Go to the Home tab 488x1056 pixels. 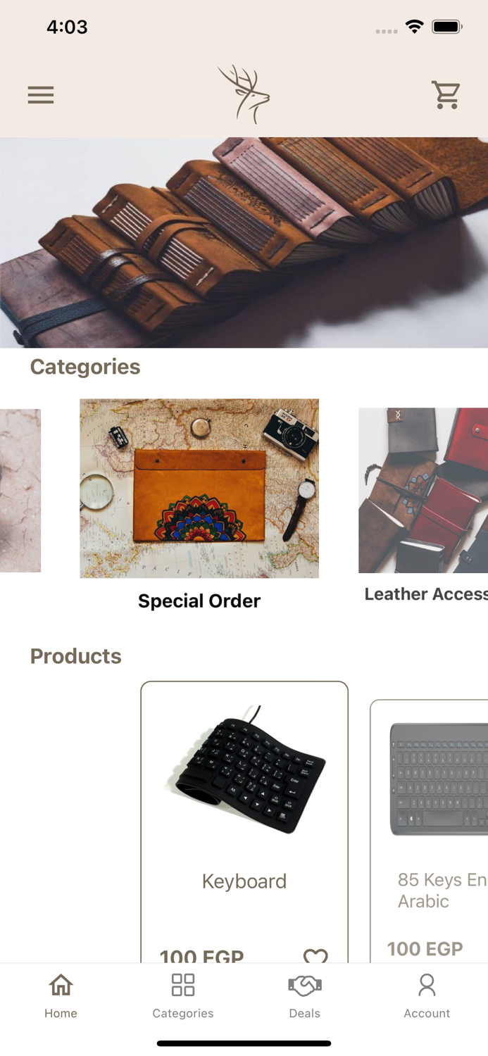tap(61, 996)
